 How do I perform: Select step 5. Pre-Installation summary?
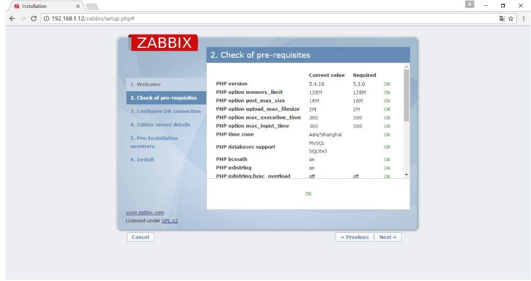tap(154, 142)
